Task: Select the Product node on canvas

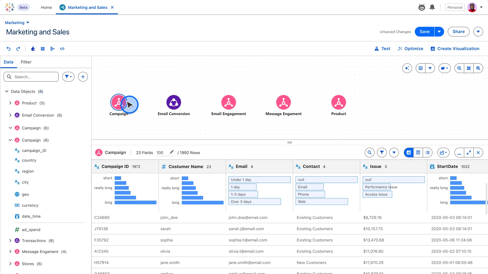Action: point(339,102)
